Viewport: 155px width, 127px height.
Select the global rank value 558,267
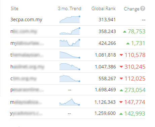107,78
